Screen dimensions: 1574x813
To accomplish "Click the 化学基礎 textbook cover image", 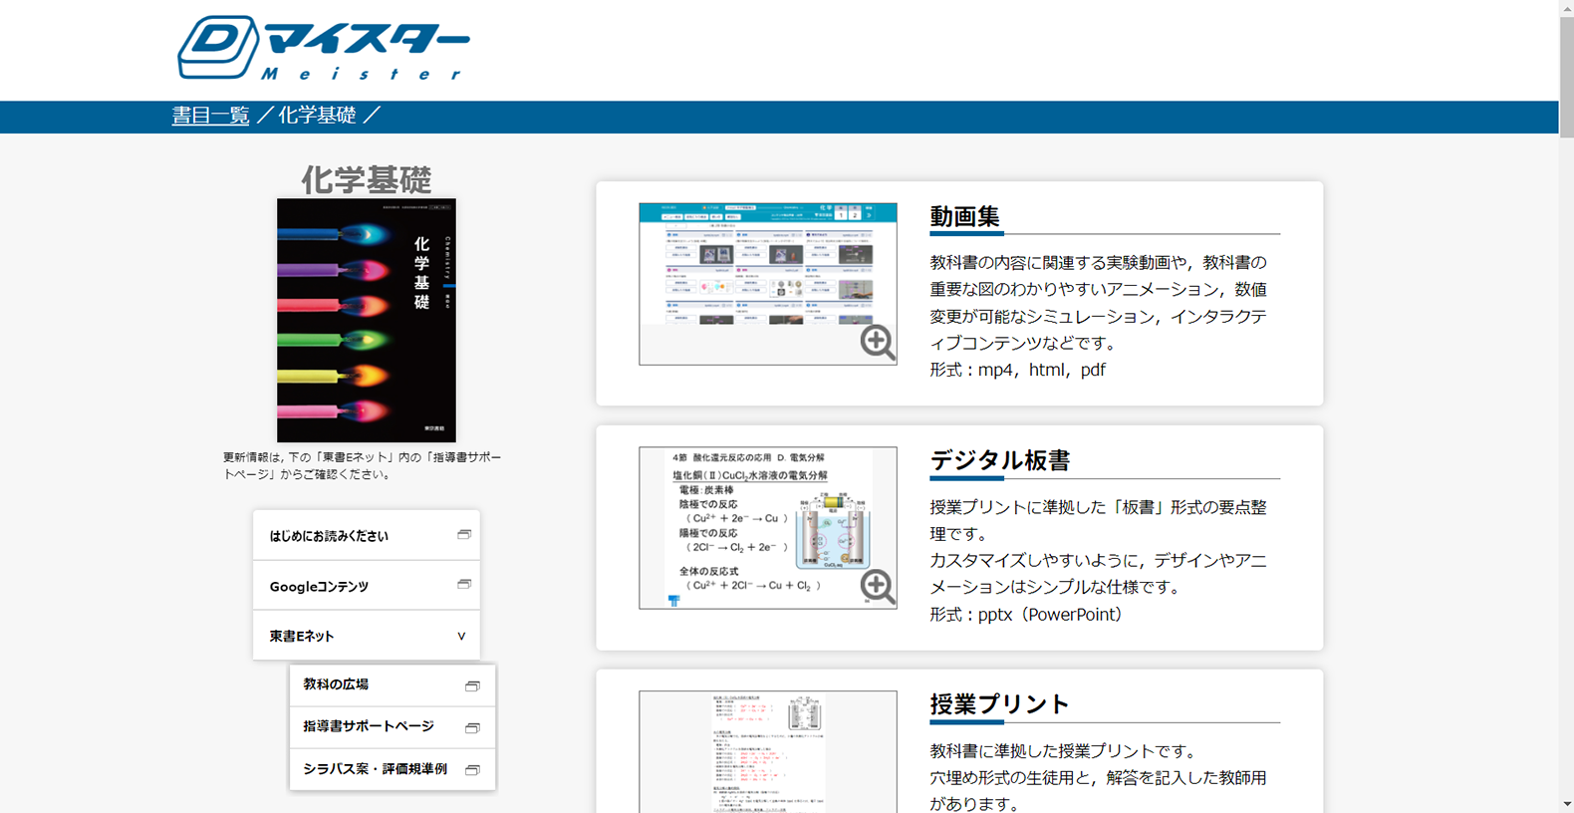I will 366,320.
